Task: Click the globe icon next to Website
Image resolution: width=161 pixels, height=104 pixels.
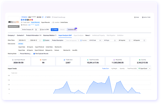Action: click(22, 25)
